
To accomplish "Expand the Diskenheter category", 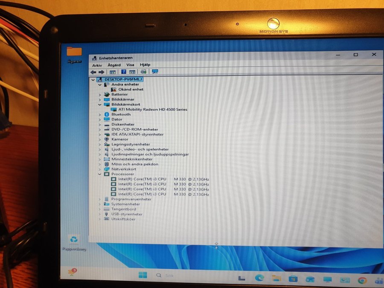I will (100, 125).
